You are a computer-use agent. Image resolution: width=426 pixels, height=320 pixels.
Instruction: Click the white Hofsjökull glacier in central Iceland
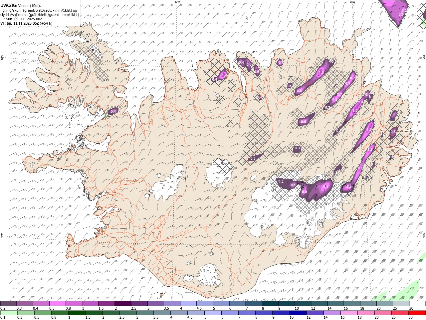[219, 173]
